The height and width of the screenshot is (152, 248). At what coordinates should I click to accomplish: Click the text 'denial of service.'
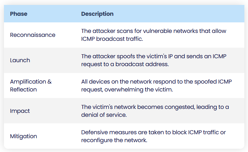pyautogui.click(x=104, y=115)
